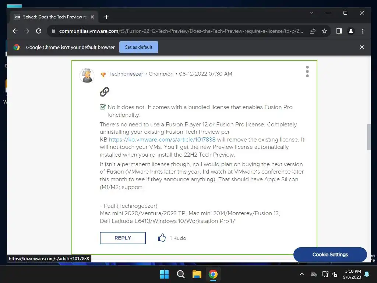Open Technogeezer's avatar profile picture
Image resolution: width=377 pixels, height=283 pixels.
87,75
